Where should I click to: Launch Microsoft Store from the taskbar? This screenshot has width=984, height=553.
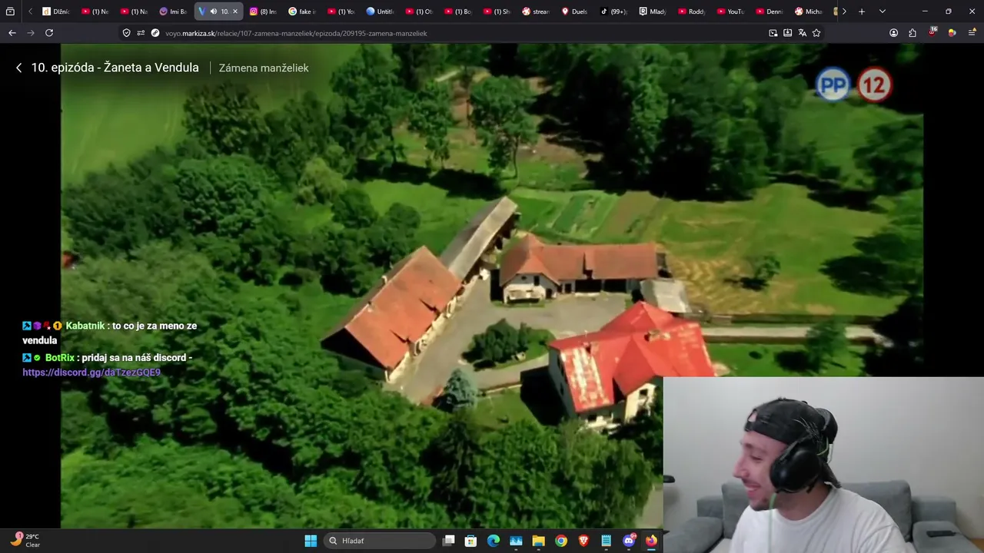(x=471, y=541)
